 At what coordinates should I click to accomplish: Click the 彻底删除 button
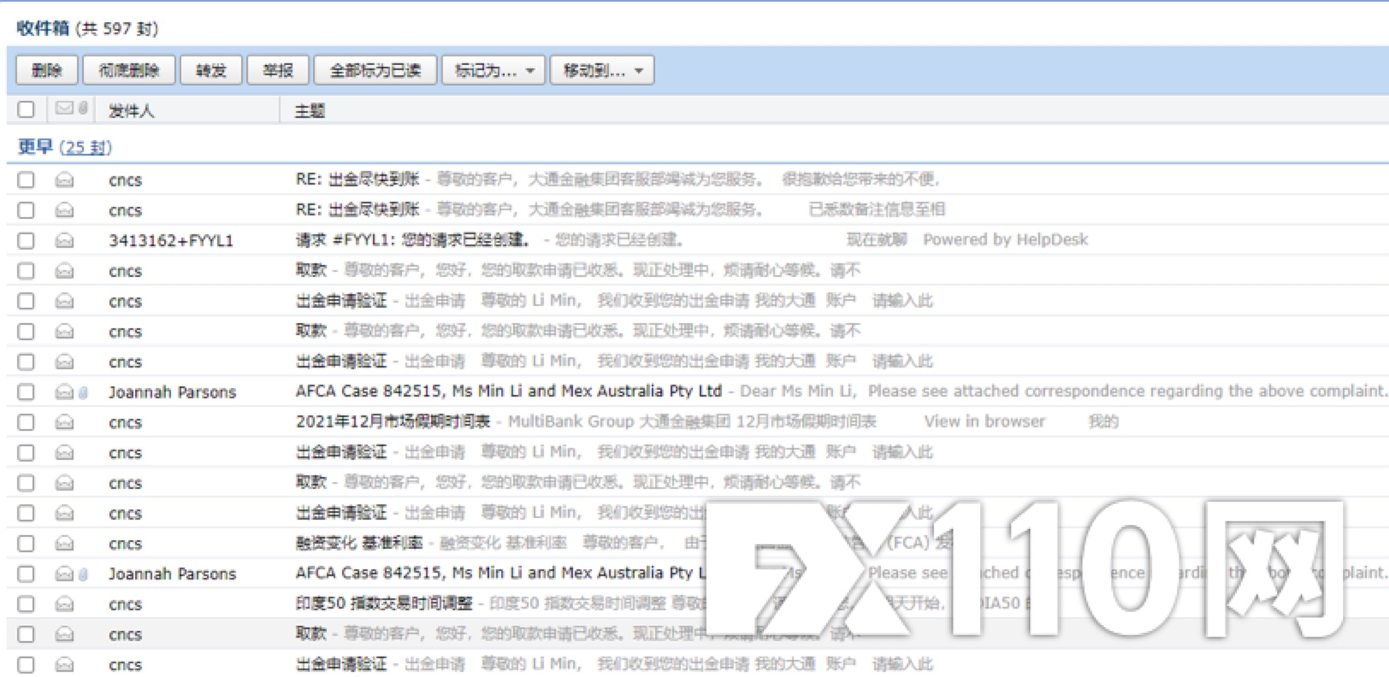click(129, 70)
